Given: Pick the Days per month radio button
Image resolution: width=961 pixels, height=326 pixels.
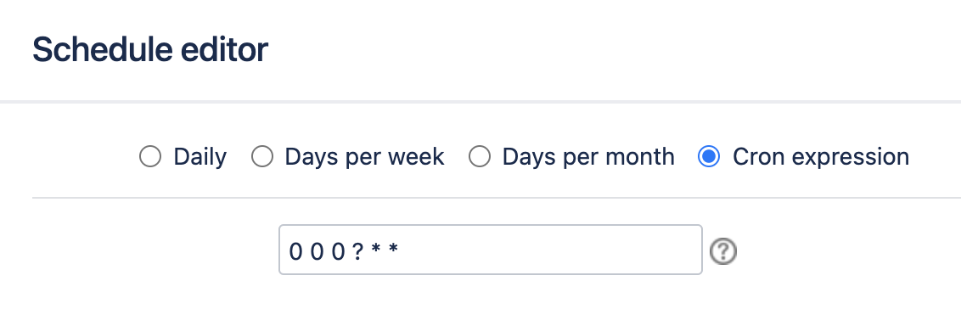Looking at the screenshot, I should 480,156.
